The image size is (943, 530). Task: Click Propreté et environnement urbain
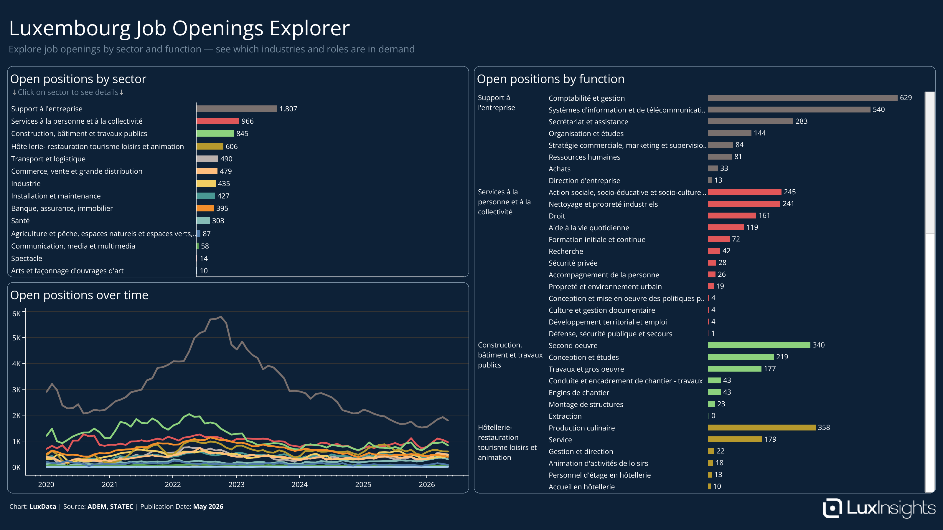click(x=605, y=287)
